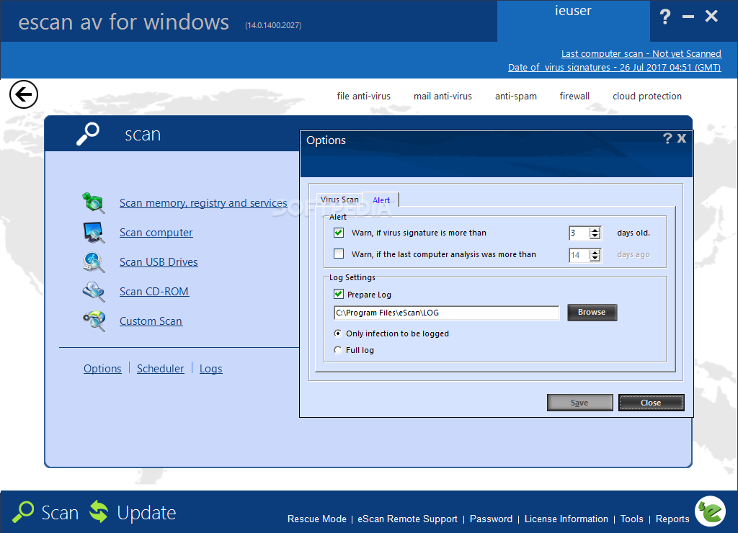This screenshot has width=738, height=533.
Task: Click the Custom Scan icon
Action: coord(94,321)
